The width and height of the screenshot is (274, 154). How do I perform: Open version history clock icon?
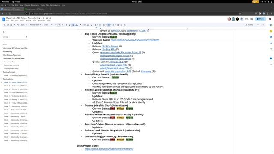pyautogui.click(x=247, y=19)
